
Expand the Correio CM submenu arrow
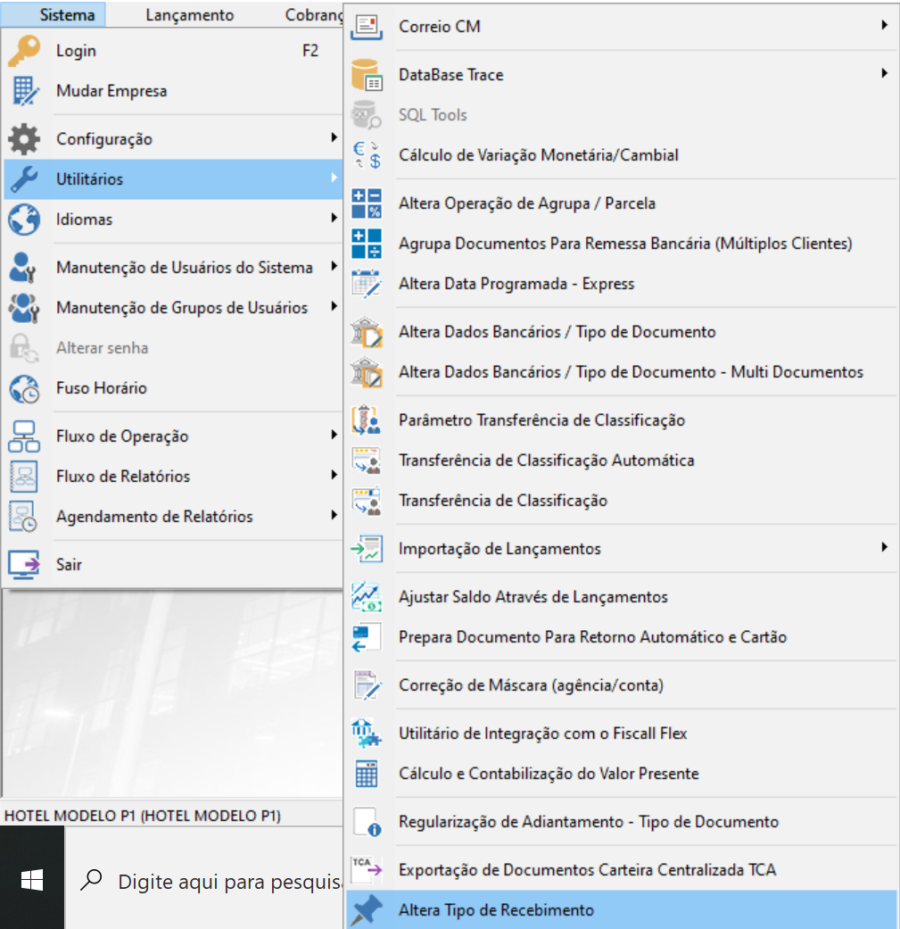click(x=884, y=26)
